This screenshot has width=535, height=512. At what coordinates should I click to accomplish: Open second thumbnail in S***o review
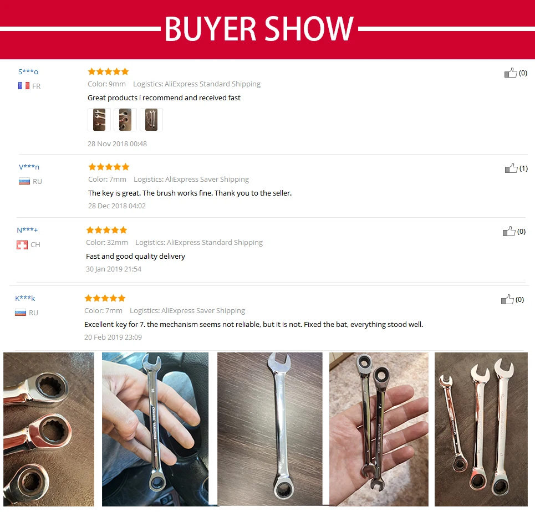(125, 120)
